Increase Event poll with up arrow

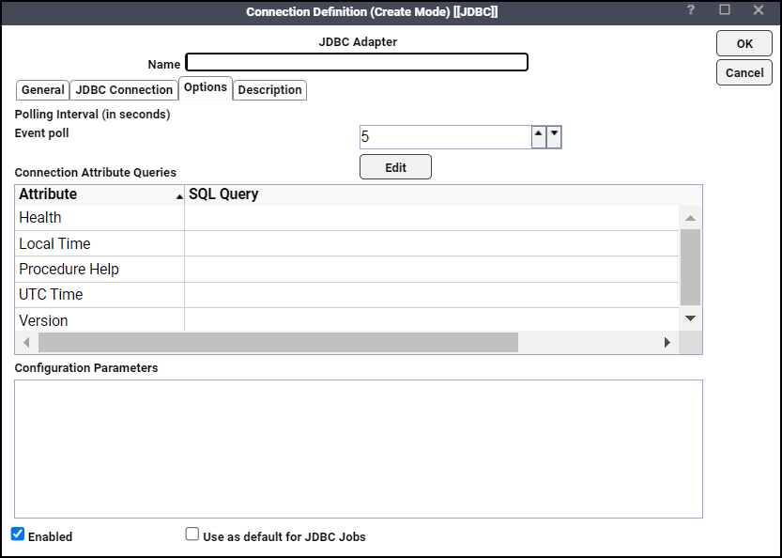click(539, 137)
